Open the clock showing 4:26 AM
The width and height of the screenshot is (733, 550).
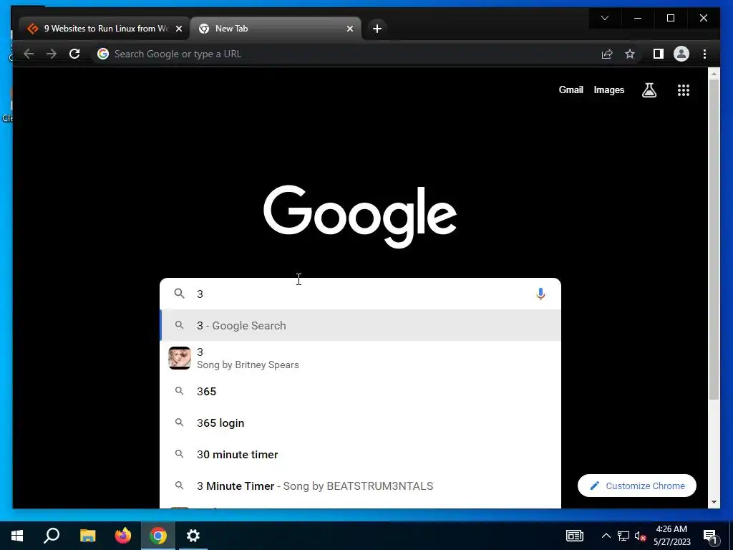tap(671, 536)
